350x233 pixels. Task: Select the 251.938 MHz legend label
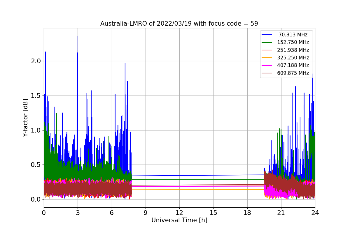(x=293, y=50)
